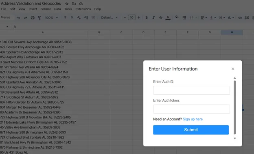Open the Insert menu
This screenshot has width=254, height=154.
[x=33, y=9]
